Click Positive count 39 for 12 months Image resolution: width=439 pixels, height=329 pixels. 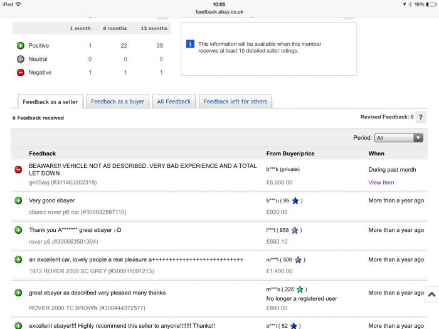(159, 45)
